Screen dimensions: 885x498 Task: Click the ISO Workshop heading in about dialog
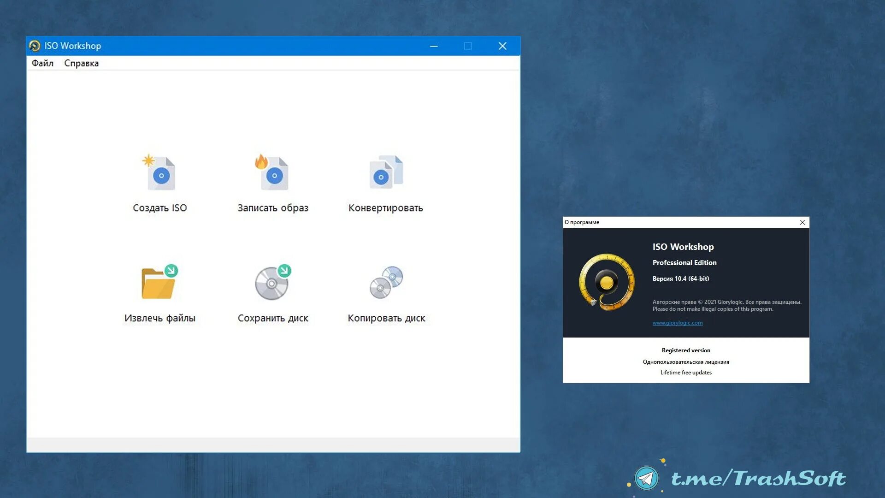click(x=683, y=247)
